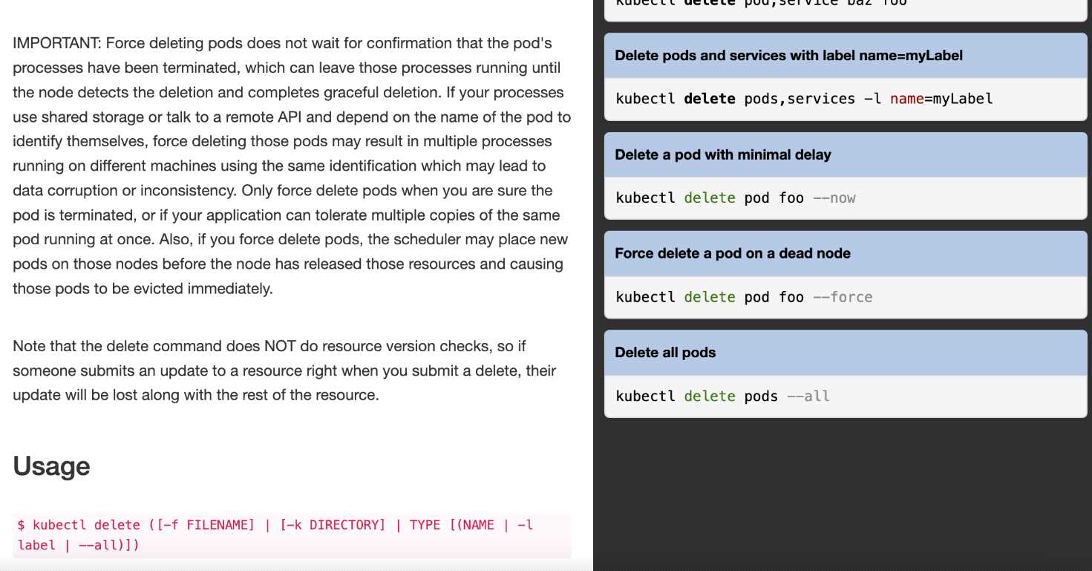The height and width of the screenshot is (571, 1092).
Task: Click the "name=myLabel" example title bar
Action: pyautogui.click(x=788, y=56)
